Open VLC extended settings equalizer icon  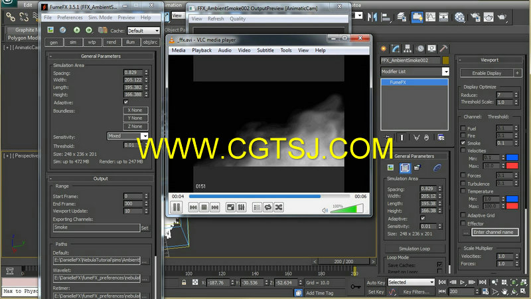241,207
